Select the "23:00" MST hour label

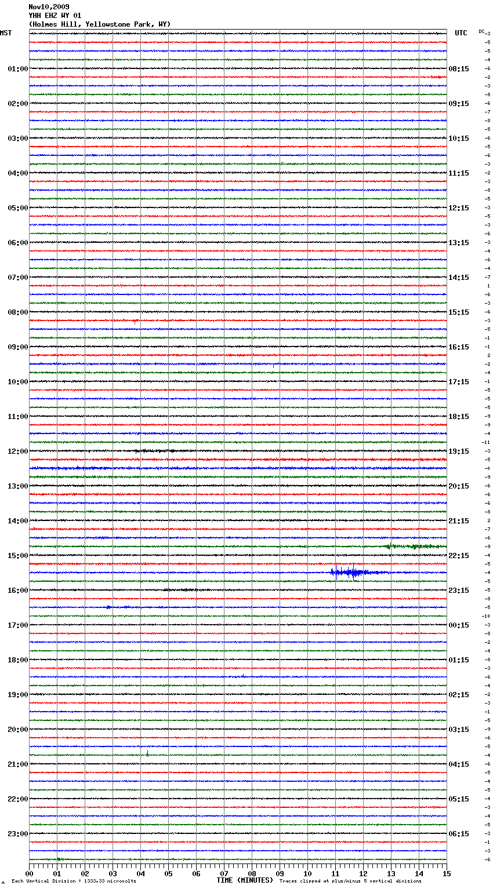pos(18,834)
